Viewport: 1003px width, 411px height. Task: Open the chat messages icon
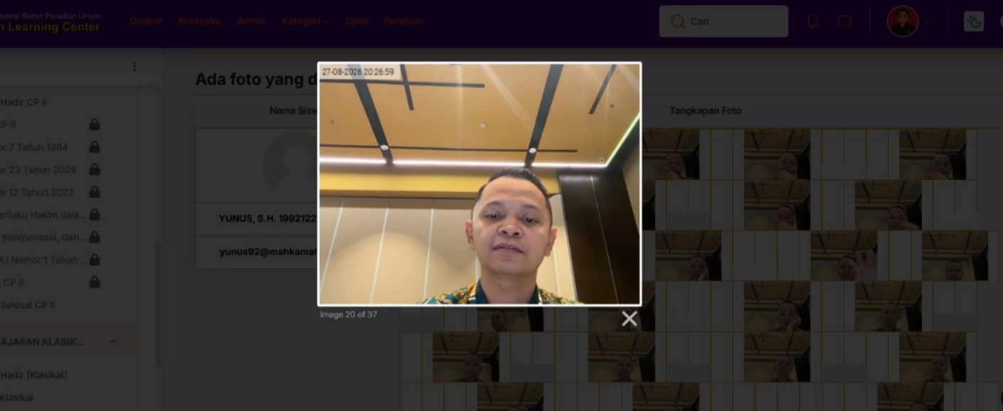(844, 21)
